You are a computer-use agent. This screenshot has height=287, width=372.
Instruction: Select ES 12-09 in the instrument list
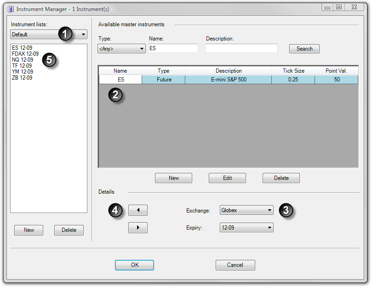pyautogui.click(x=22, y=47)
